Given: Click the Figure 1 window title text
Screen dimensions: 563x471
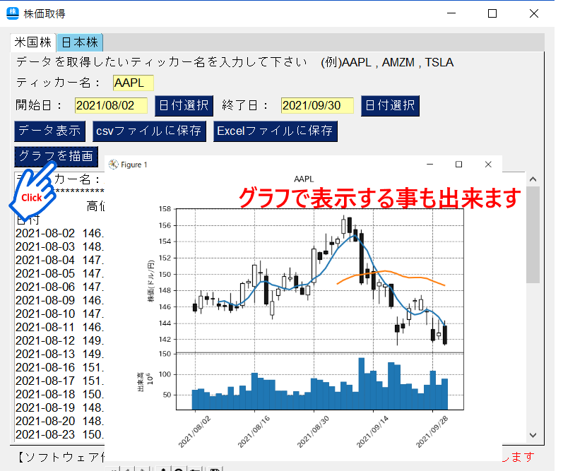Looking at the screenshot, I should [x=134, y=165].
